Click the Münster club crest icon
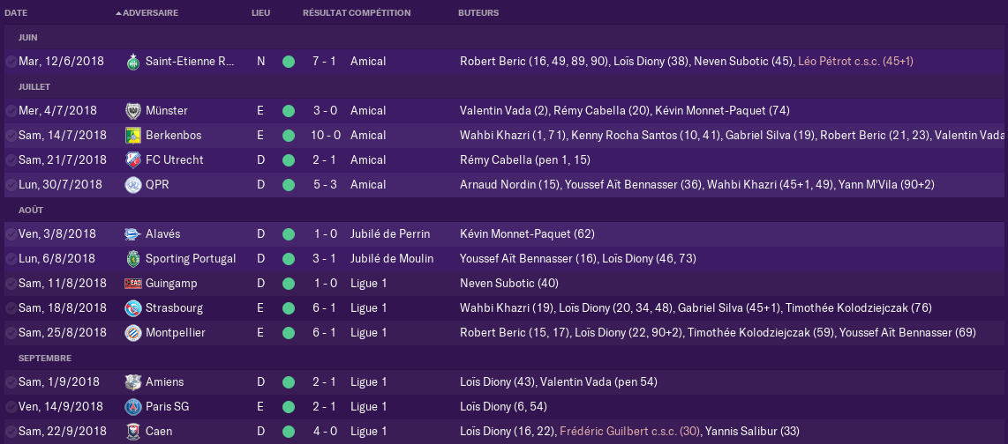The height and width of the screenshot is (444, 1008). click(133, 111)
